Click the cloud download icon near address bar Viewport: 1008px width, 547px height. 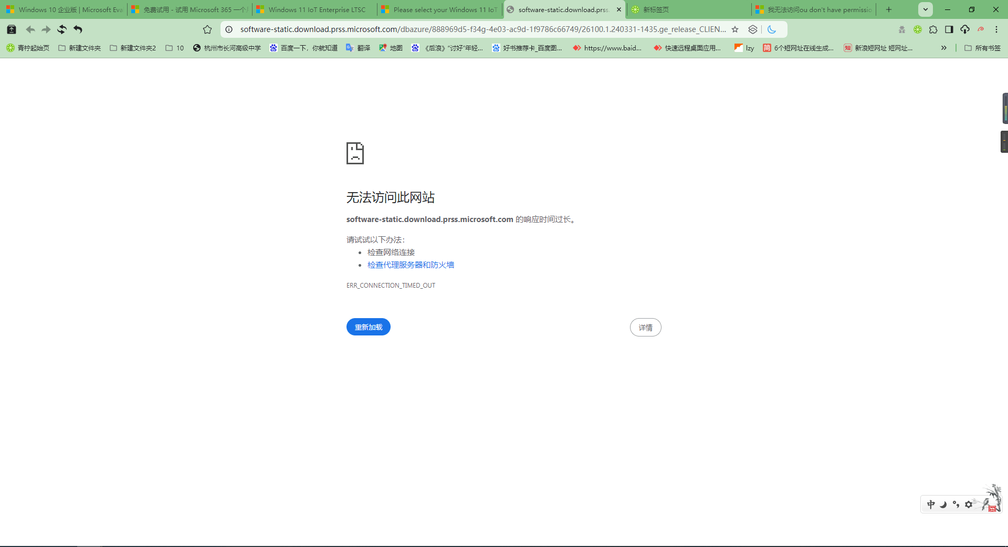[964, 29]
